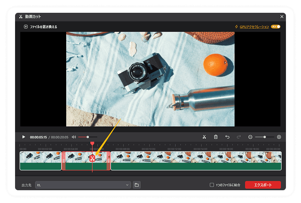Click the current time 00:00:05:15
Image resolution: width=301 pixels, height=203 pixels.
38,137
